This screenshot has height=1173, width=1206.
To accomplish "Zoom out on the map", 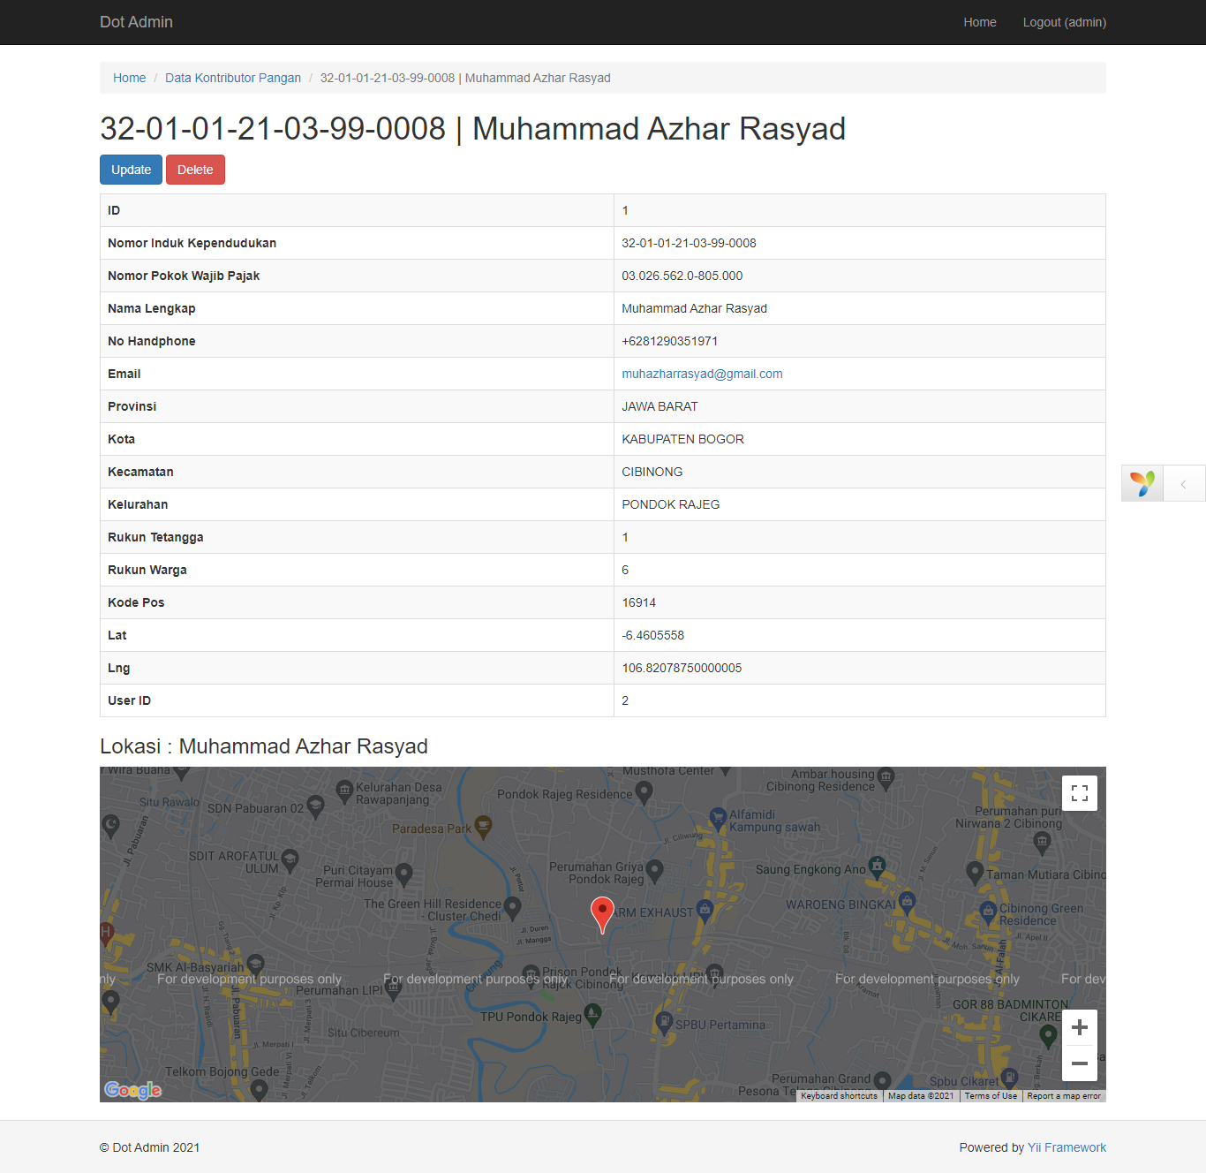I will click(x=1080, y=1063).
